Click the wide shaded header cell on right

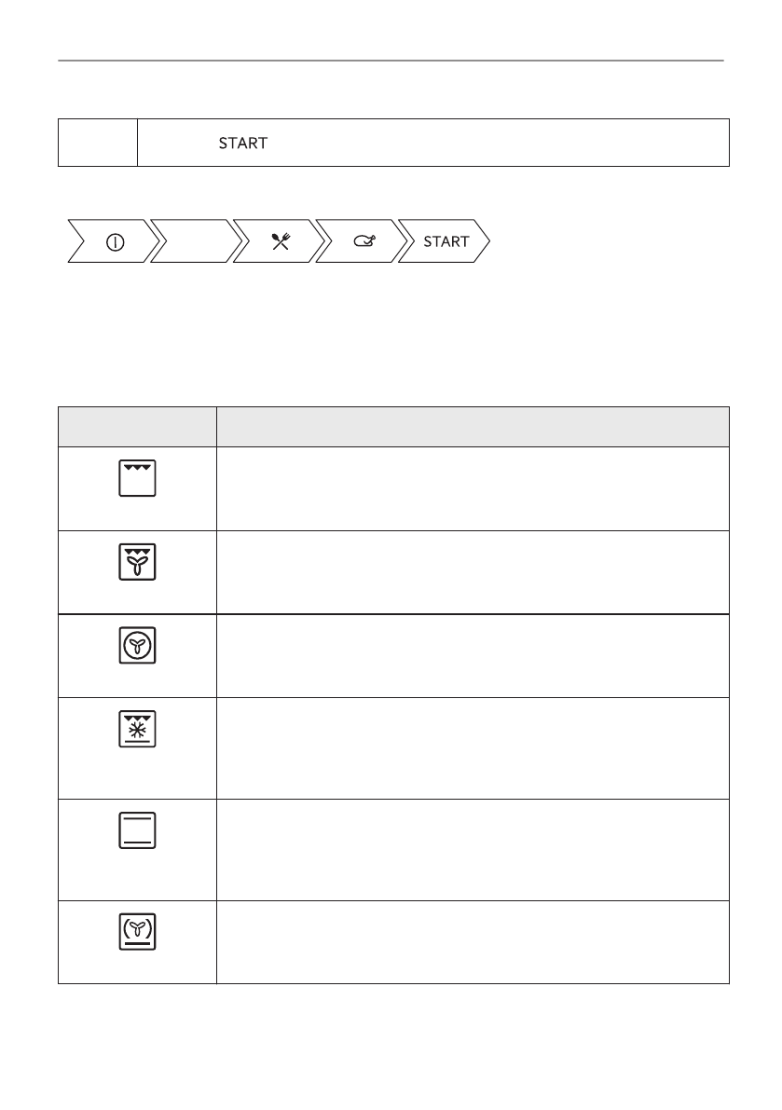tap(473, 426)
